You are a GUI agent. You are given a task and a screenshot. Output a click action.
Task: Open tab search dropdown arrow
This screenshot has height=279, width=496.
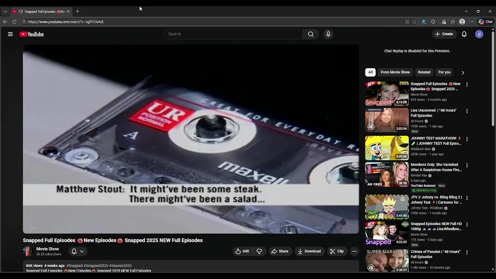5,11
